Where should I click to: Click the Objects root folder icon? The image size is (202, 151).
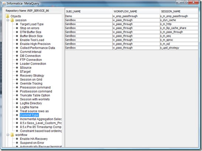(x=8, y=16)
